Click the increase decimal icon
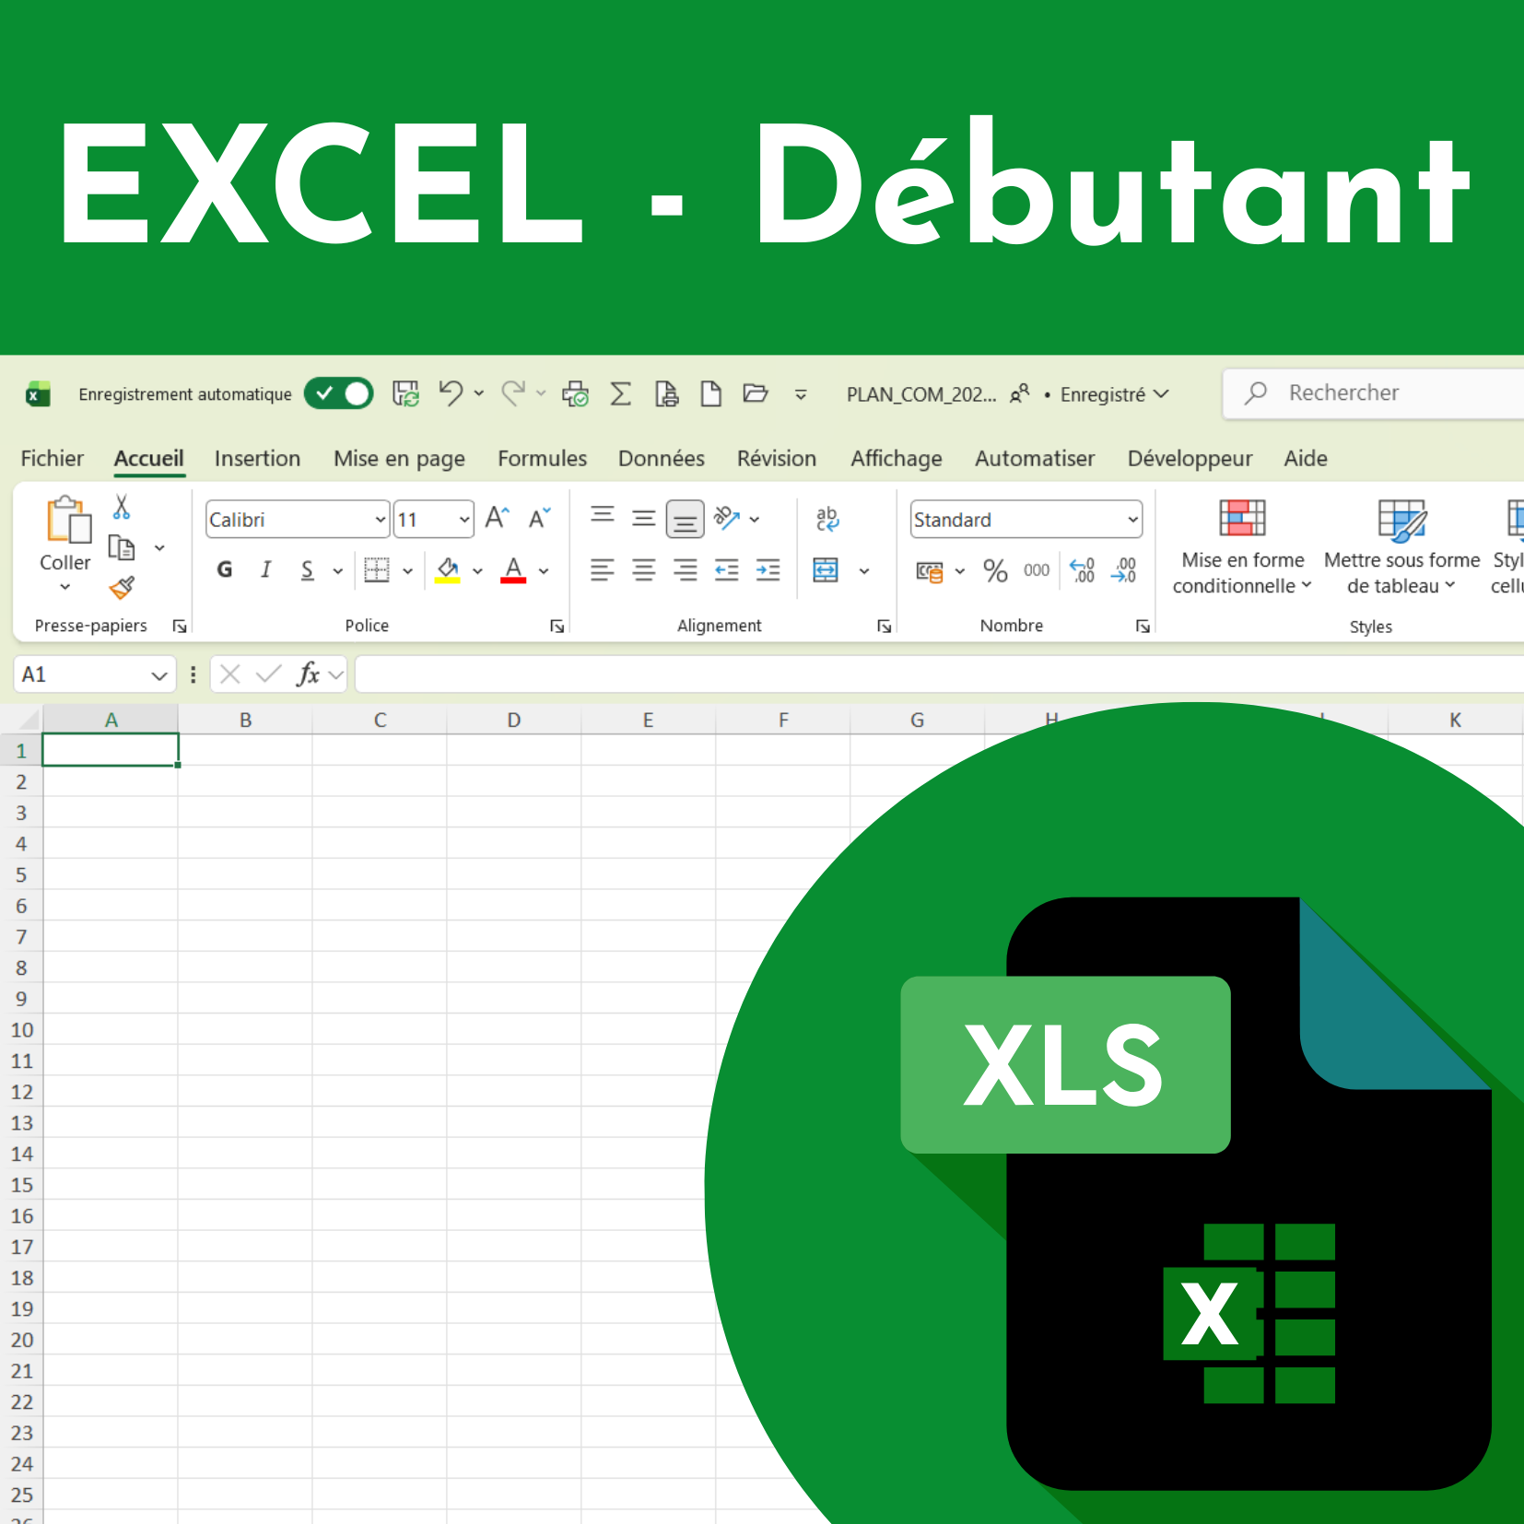The width and height of the screenshot is (1524, 1524). [1083, 571]
